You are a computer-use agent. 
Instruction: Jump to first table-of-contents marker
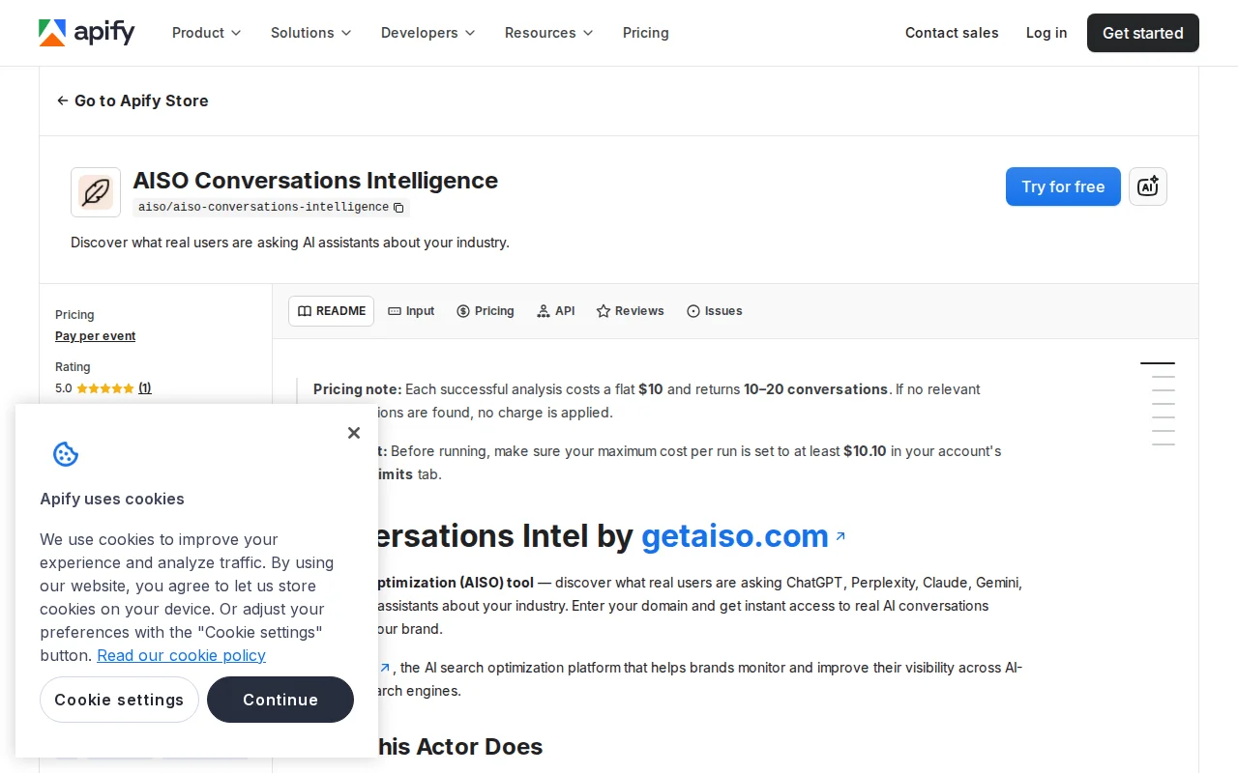pos(1158,363)
